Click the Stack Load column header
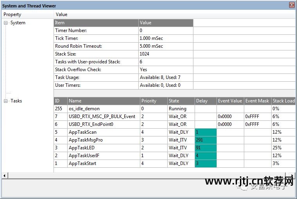297x199 pixels. point(283,101)
